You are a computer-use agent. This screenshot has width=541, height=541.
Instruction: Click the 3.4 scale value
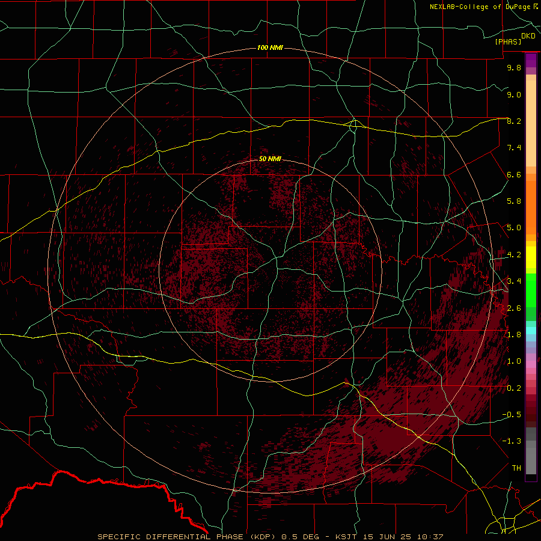(514, 281)
